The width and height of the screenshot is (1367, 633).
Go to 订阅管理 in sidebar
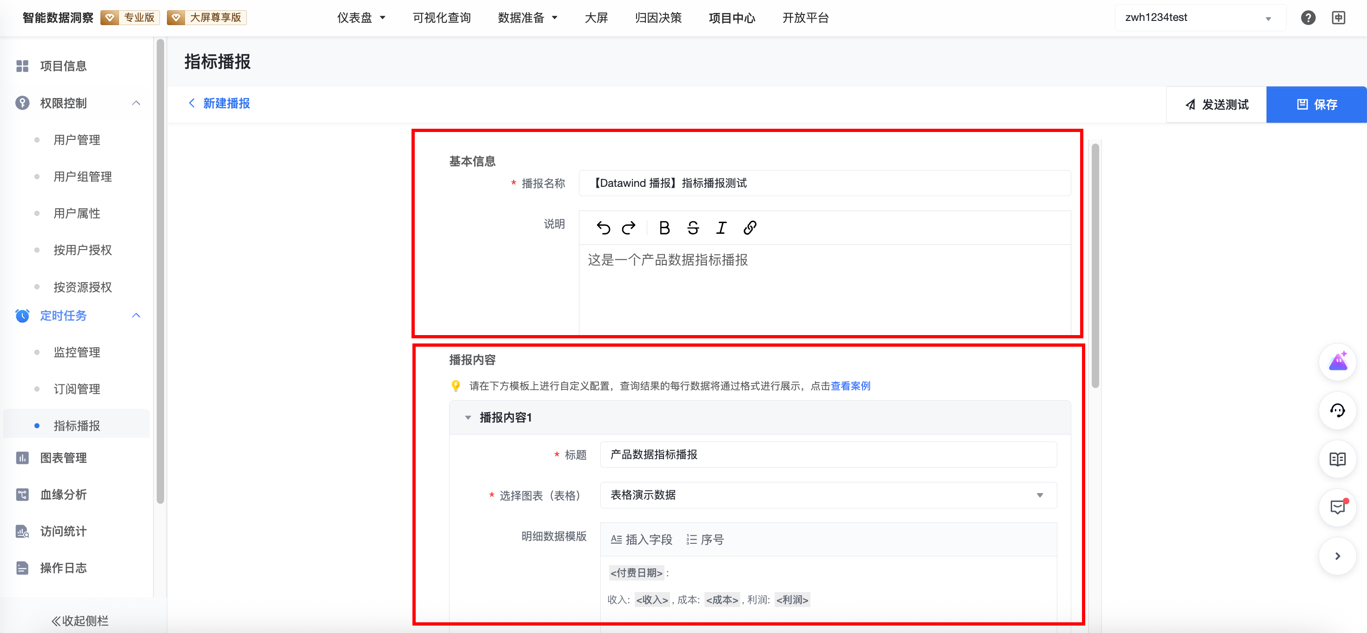point(77,389)
